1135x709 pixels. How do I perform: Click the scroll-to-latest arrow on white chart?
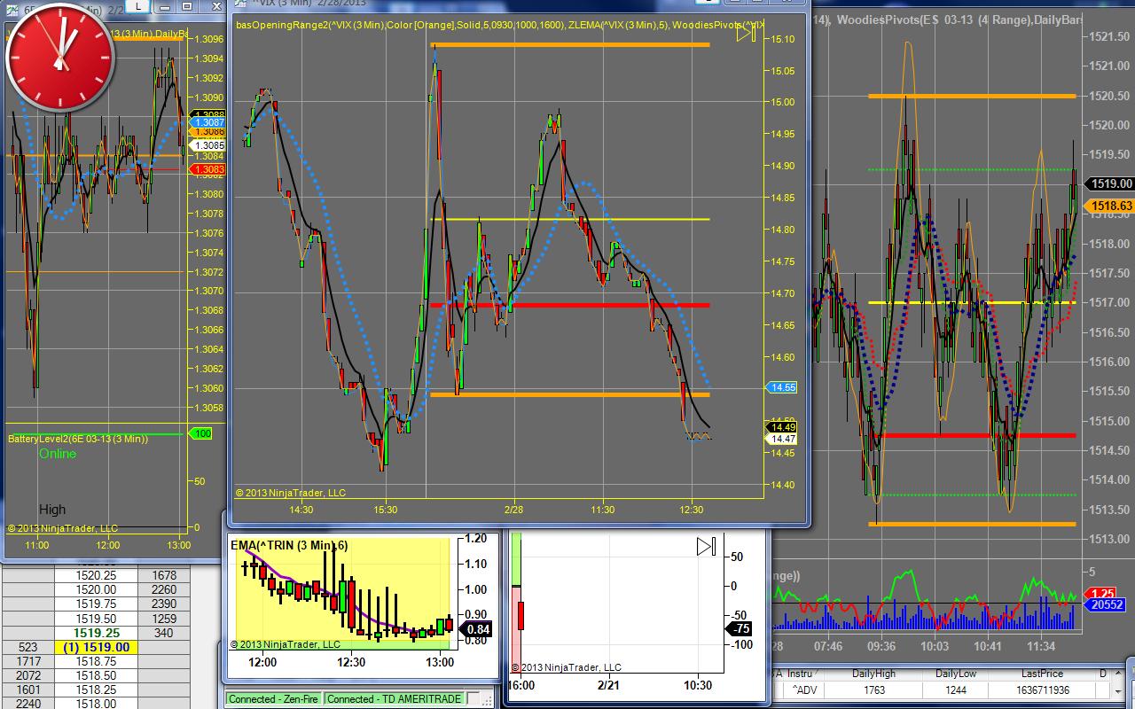706,546
